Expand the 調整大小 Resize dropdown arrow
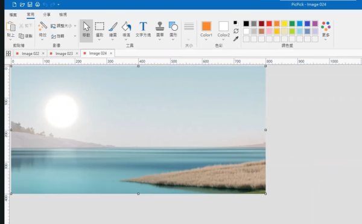Viewport: 362px width, 224px height. (75, 26)
